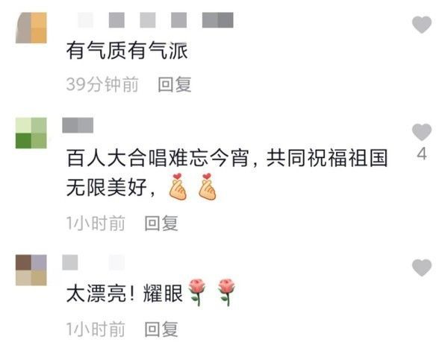Image resolution: width=448 pixels, height=348 pixels.
Task: Reply to the 百人大合唱难忘今宵 comment
Action: tap(161, 223)
